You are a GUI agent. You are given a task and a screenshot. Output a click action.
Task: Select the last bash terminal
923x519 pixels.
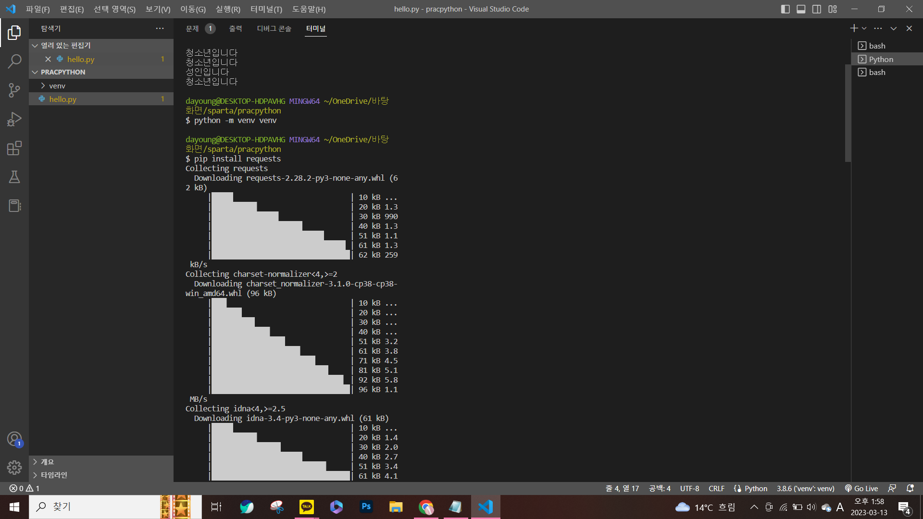887,72
